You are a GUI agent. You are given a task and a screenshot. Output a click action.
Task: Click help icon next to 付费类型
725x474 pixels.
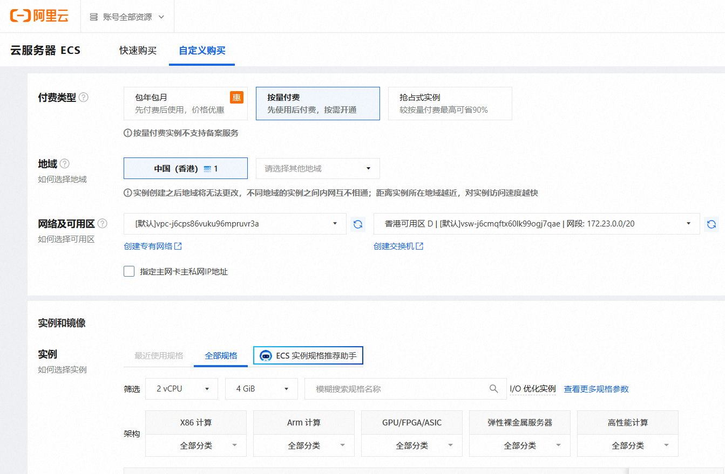(84, 98)
